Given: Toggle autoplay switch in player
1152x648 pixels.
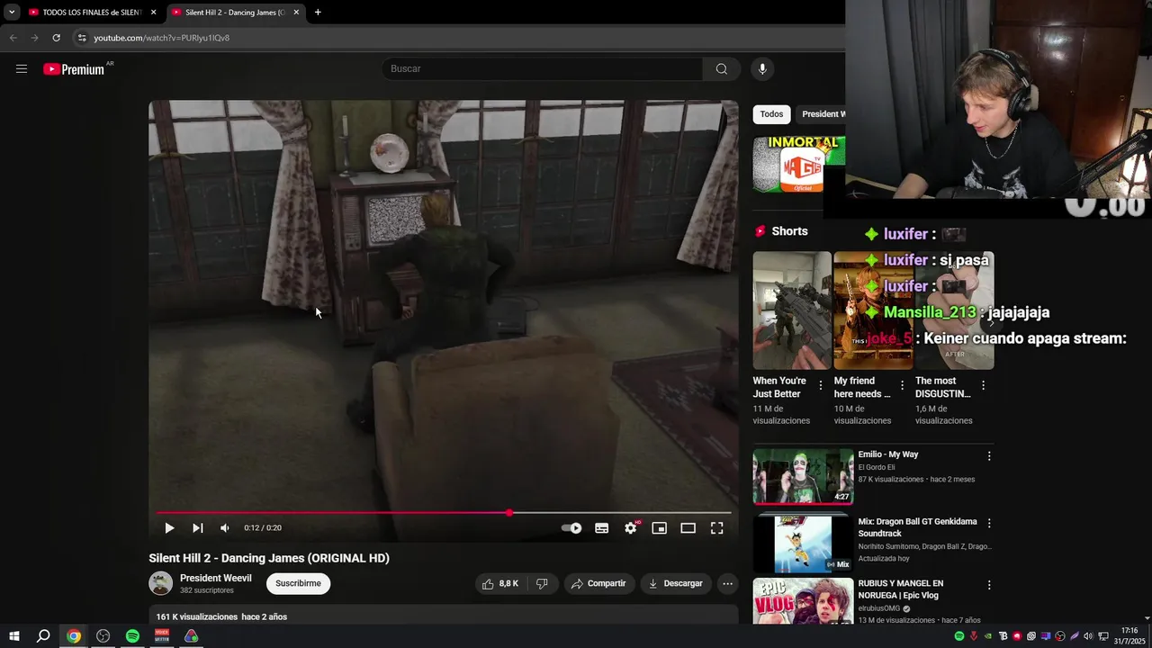Looking at the screenshot, I should pyautogui.click(x=571, y=528).
